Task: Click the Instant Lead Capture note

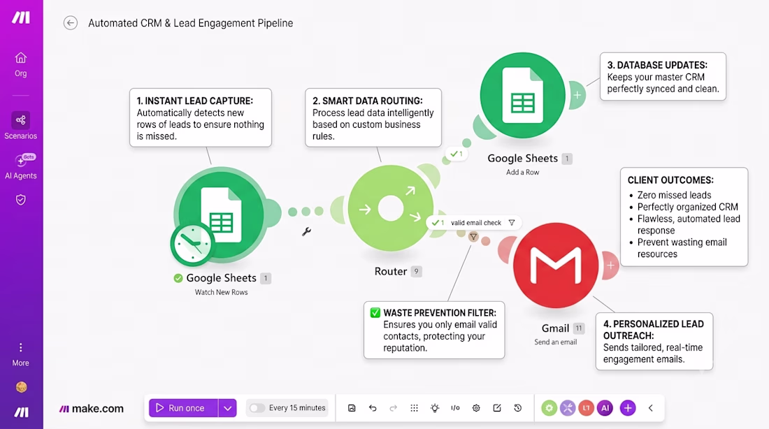Action: click(201, 117)
